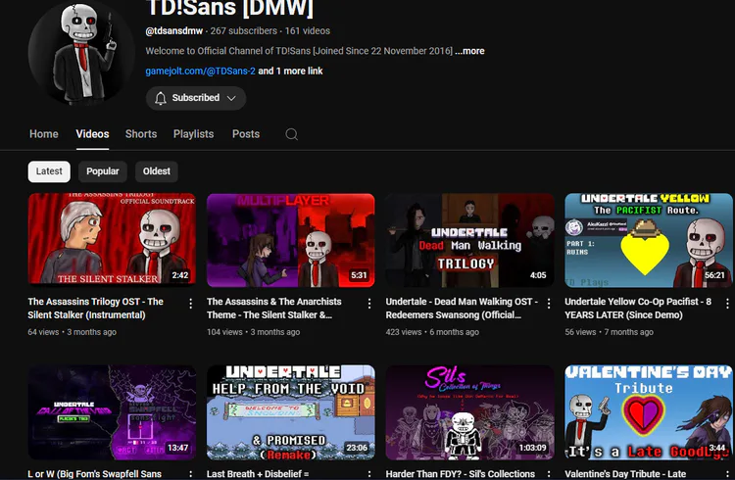This screenshot has height=480, width=735.
Task: Open options menu for Undertale Yellow Co-Op
Action: (727, 304)
